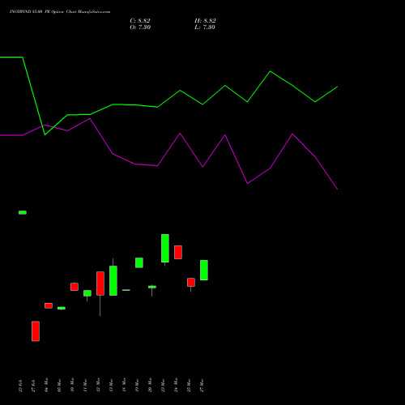Select the close value C: 8.82

click(140, 21)
